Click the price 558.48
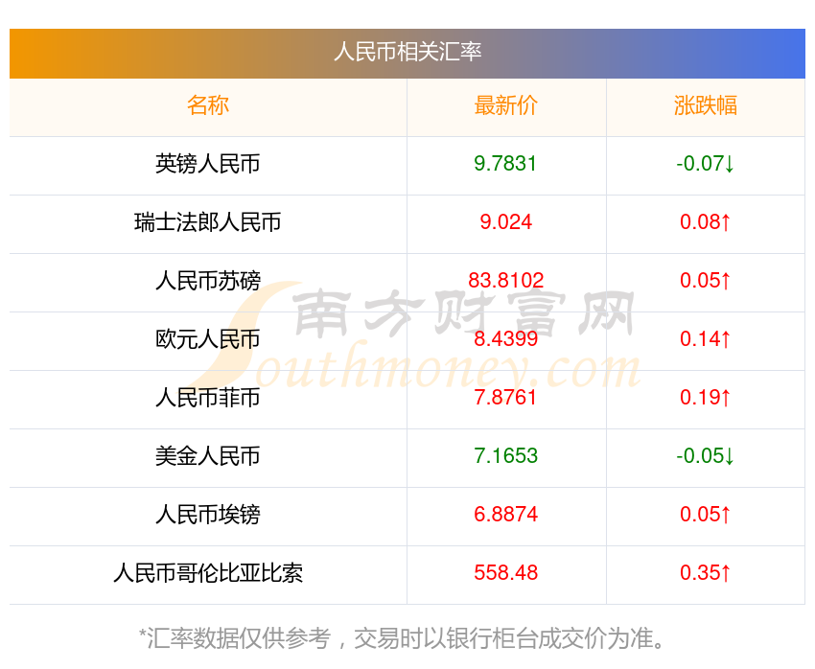815x669 pixels. pyautogui.click(x=505, y=573)
